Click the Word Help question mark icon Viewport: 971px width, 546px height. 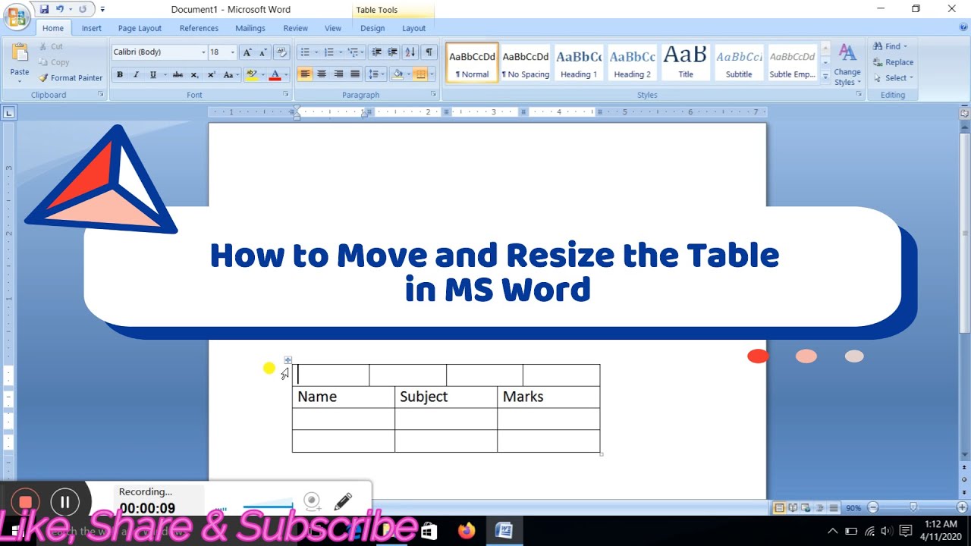coord(963,27)
